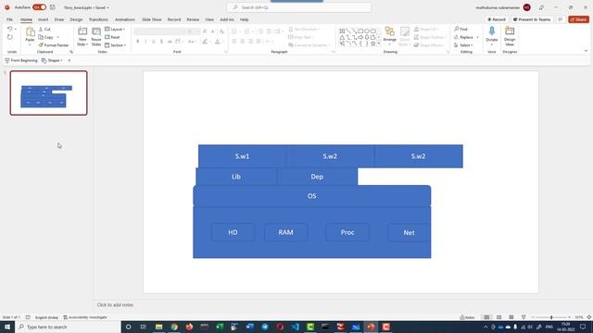Open the File menu
Screen dimensions: 593x333
[x=9, y=19]
